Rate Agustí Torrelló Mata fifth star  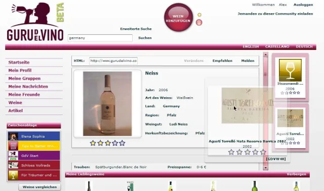(263, 152)
